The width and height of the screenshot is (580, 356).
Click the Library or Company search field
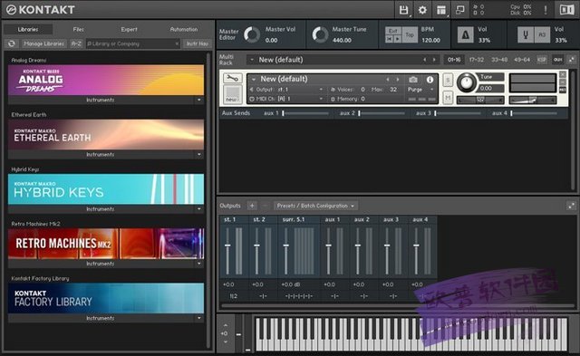(x=133, y=43)
